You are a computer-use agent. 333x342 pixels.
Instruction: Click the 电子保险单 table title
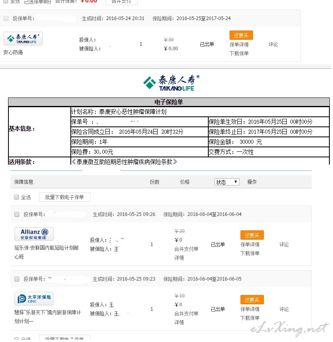pos(169,102)
